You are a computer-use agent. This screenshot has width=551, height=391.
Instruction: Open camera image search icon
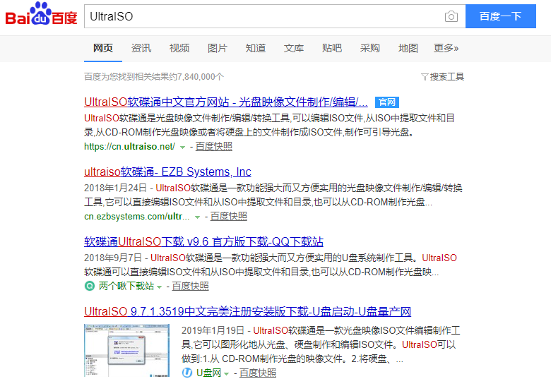451,16
